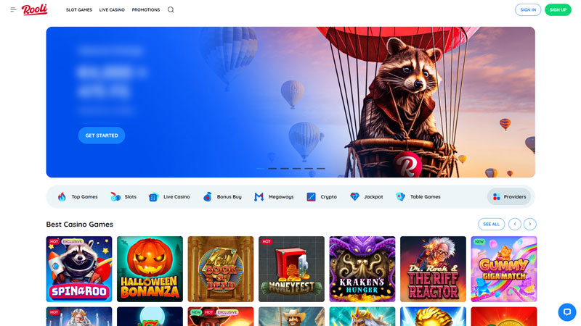Click the Best Casino Games heading

coord(80,225)
